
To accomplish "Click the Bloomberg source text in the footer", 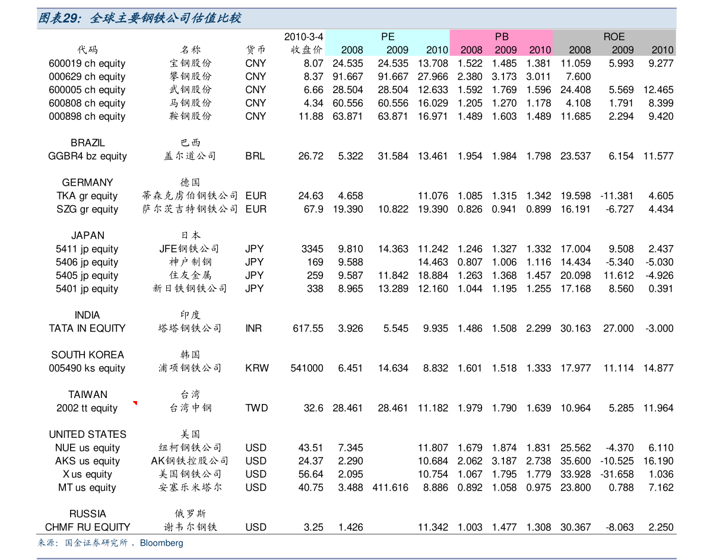I will click(161, 543).
